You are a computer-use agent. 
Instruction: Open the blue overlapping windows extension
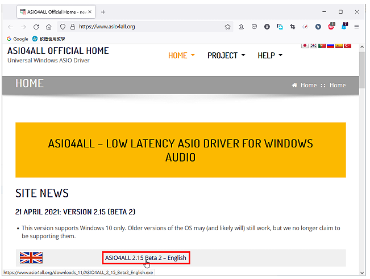[x=280, y=27]
